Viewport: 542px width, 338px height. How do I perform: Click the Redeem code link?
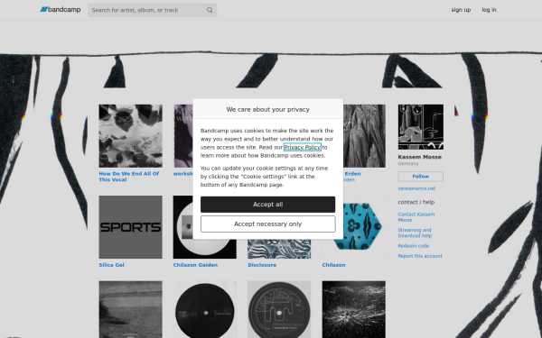click(414, 246)
